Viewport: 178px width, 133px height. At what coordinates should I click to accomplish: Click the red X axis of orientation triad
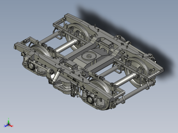[11, 125]
